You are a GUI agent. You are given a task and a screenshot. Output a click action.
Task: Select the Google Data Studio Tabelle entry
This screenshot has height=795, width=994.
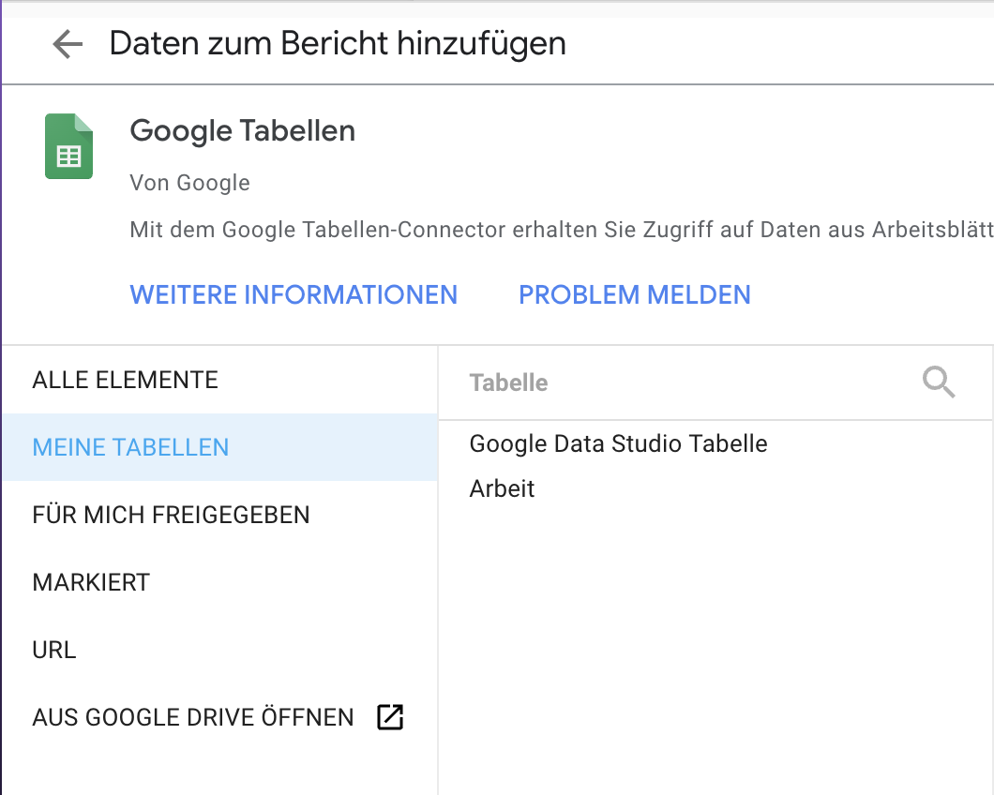point(619,443)
